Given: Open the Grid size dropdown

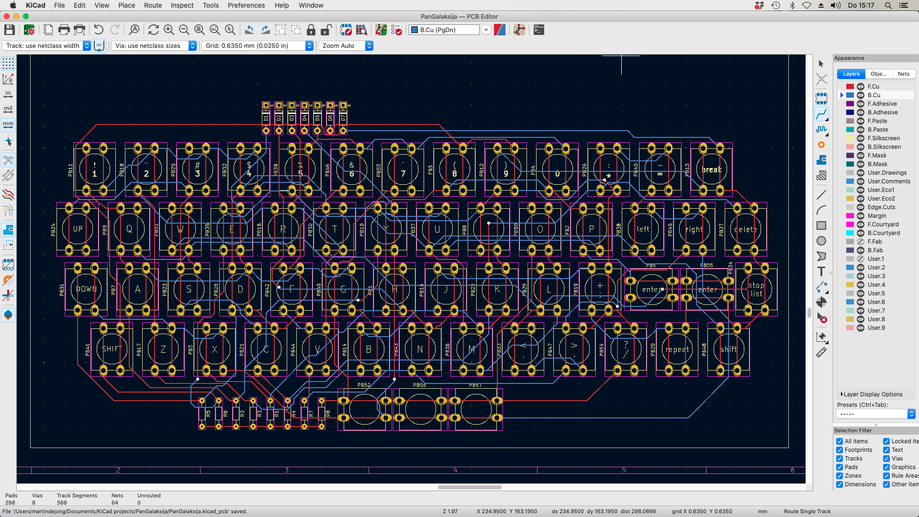Looking at the screenshot, I should (309, 46).
